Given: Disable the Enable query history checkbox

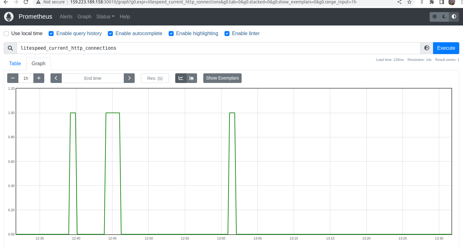Looking at the screenshot, I should pyautogui.click(x=51, y=34).
